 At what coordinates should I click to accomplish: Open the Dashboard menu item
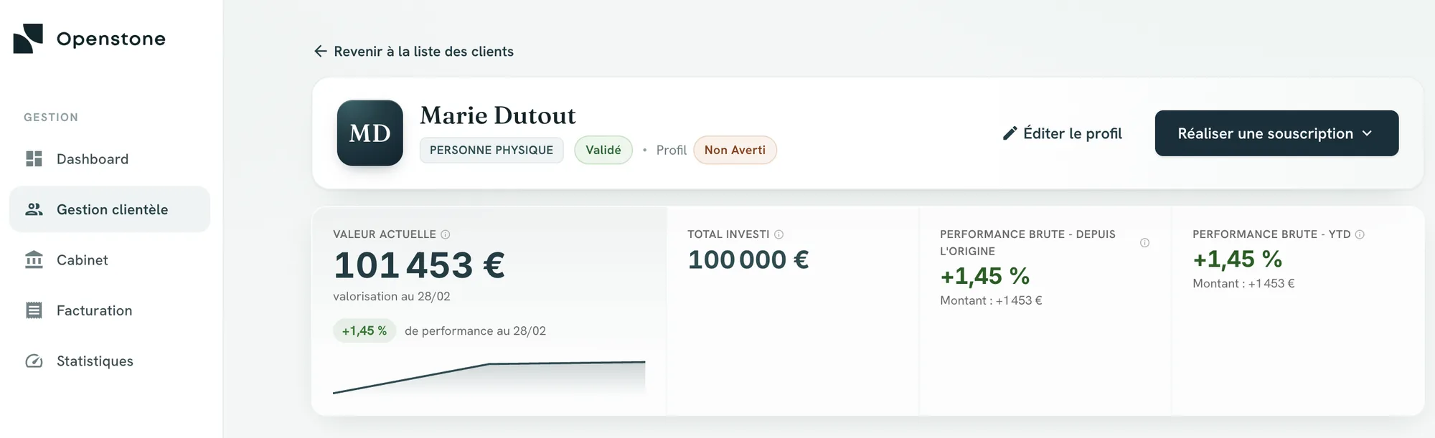(x=110, y=159)
